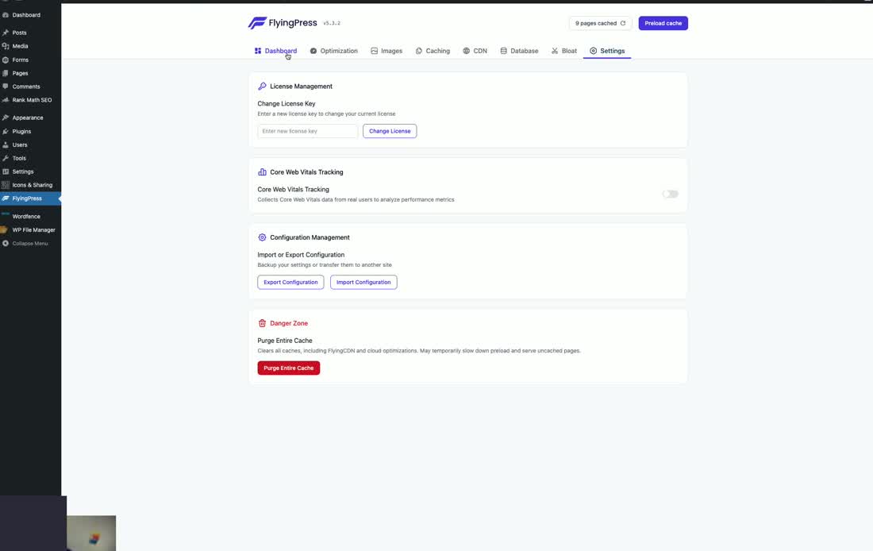Select the Database tab

tap(520, 51)
